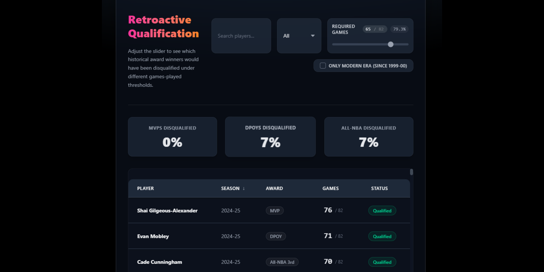The image size is (544, 272).
Task: Sort by the Status column header
Action: [x=380, y=188]
